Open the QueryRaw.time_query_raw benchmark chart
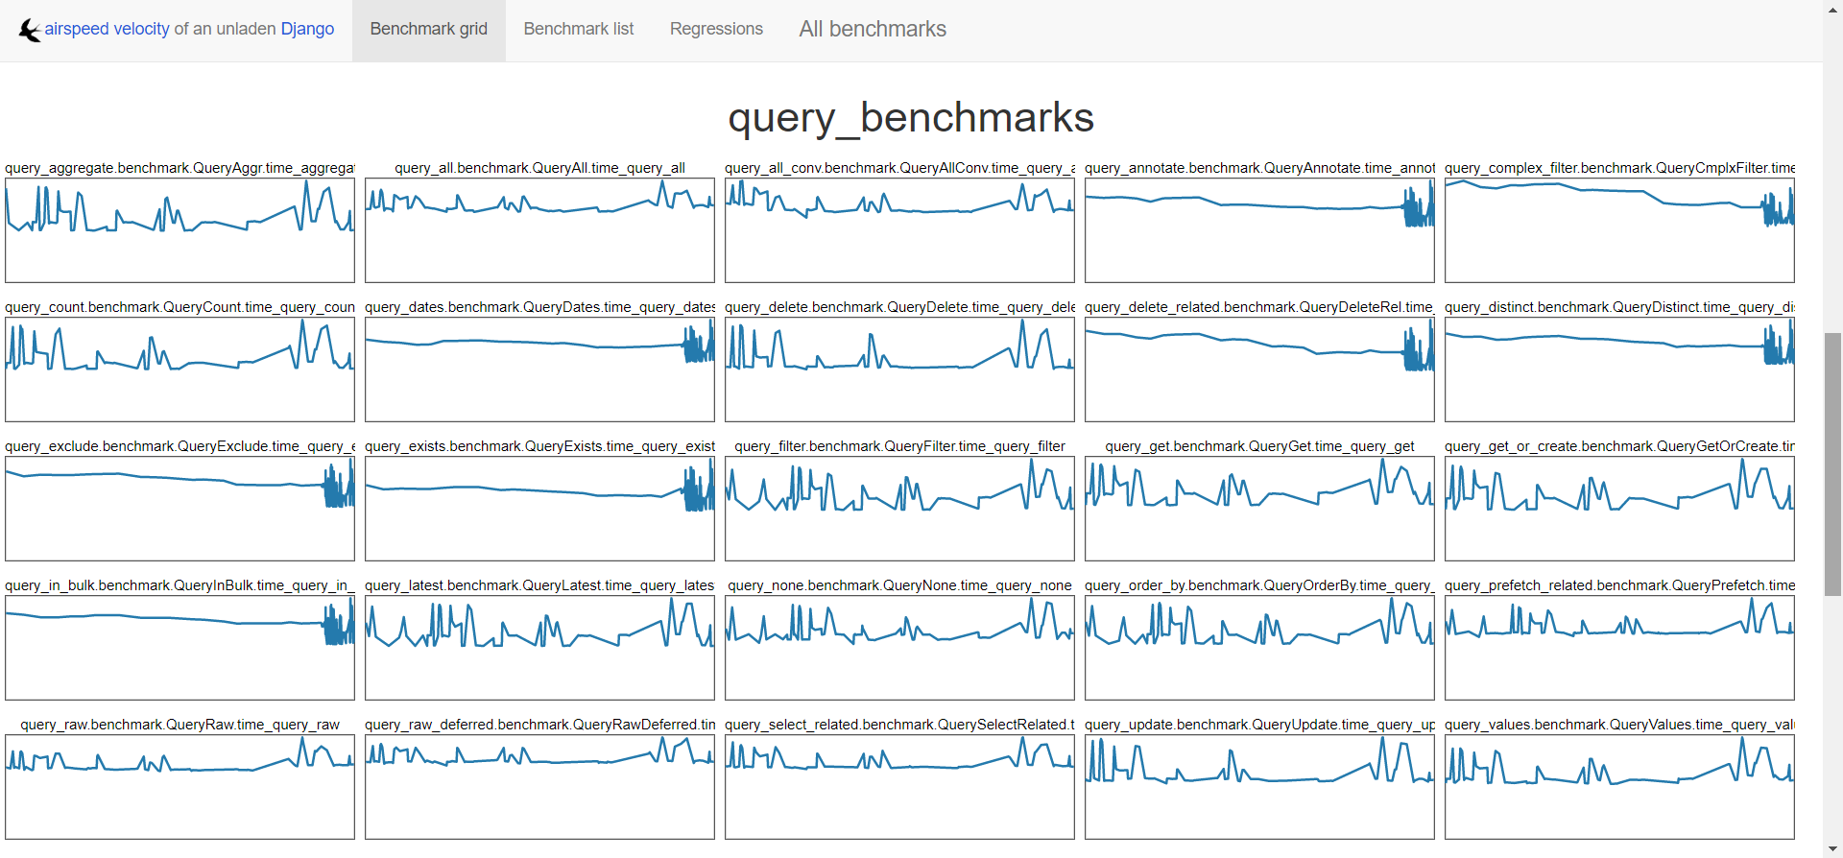Screen dimensions: 1843x858 pyautogui.click(x=180, y=787)
